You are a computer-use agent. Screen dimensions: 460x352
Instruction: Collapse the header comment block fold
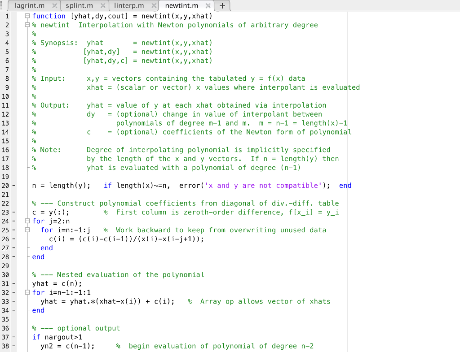(27, 25)
